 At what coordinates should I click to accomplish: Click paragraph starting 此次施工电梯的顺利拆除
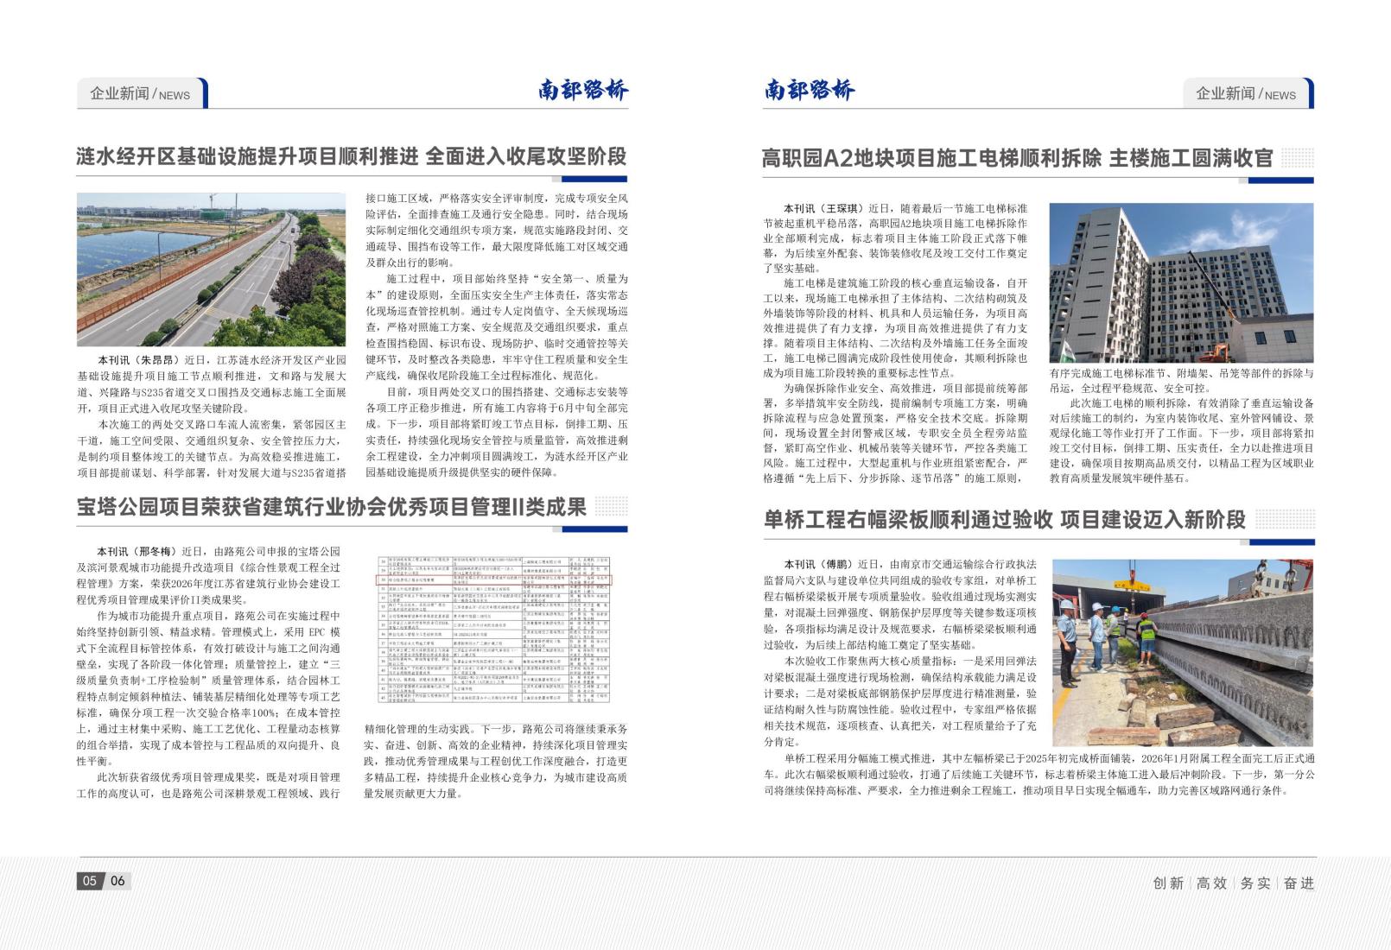pos(1181,440)
